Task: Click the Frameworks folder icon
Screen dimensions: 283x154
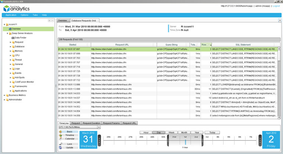Action: [x=13, y=86]
